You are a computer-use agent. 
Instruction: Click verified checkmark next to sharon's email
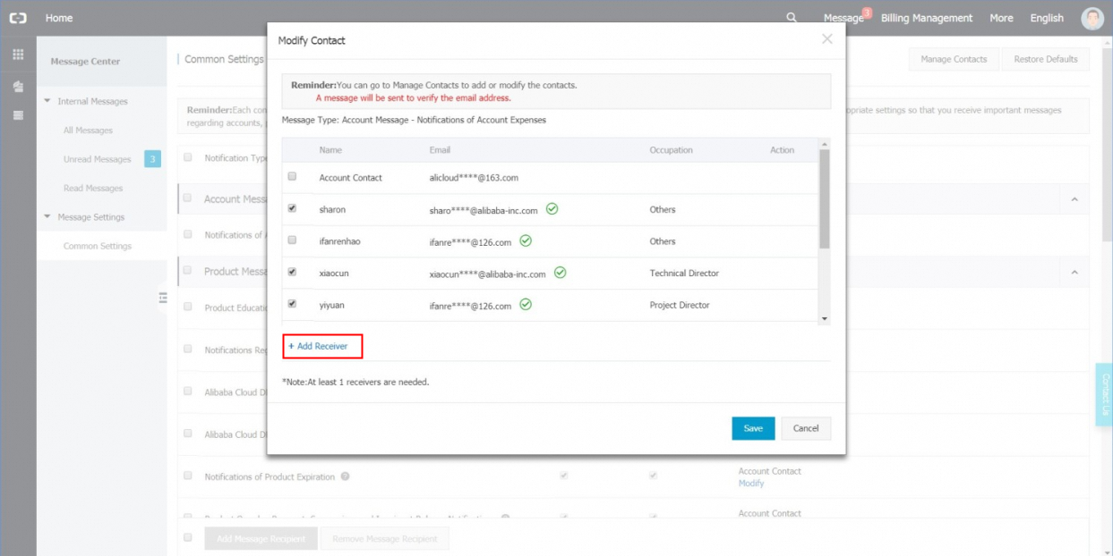coord(552,209)
